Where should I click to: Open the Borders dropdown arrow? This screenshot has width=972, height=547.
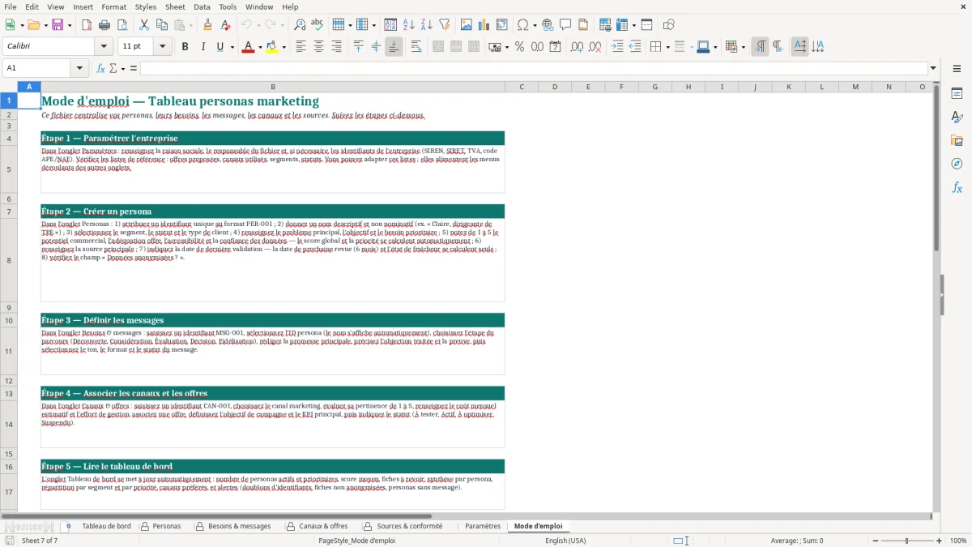pyautogui.click(x=668, y=47)
